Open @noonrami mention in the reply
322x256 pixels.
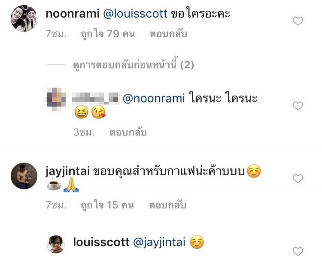point(154,98)
